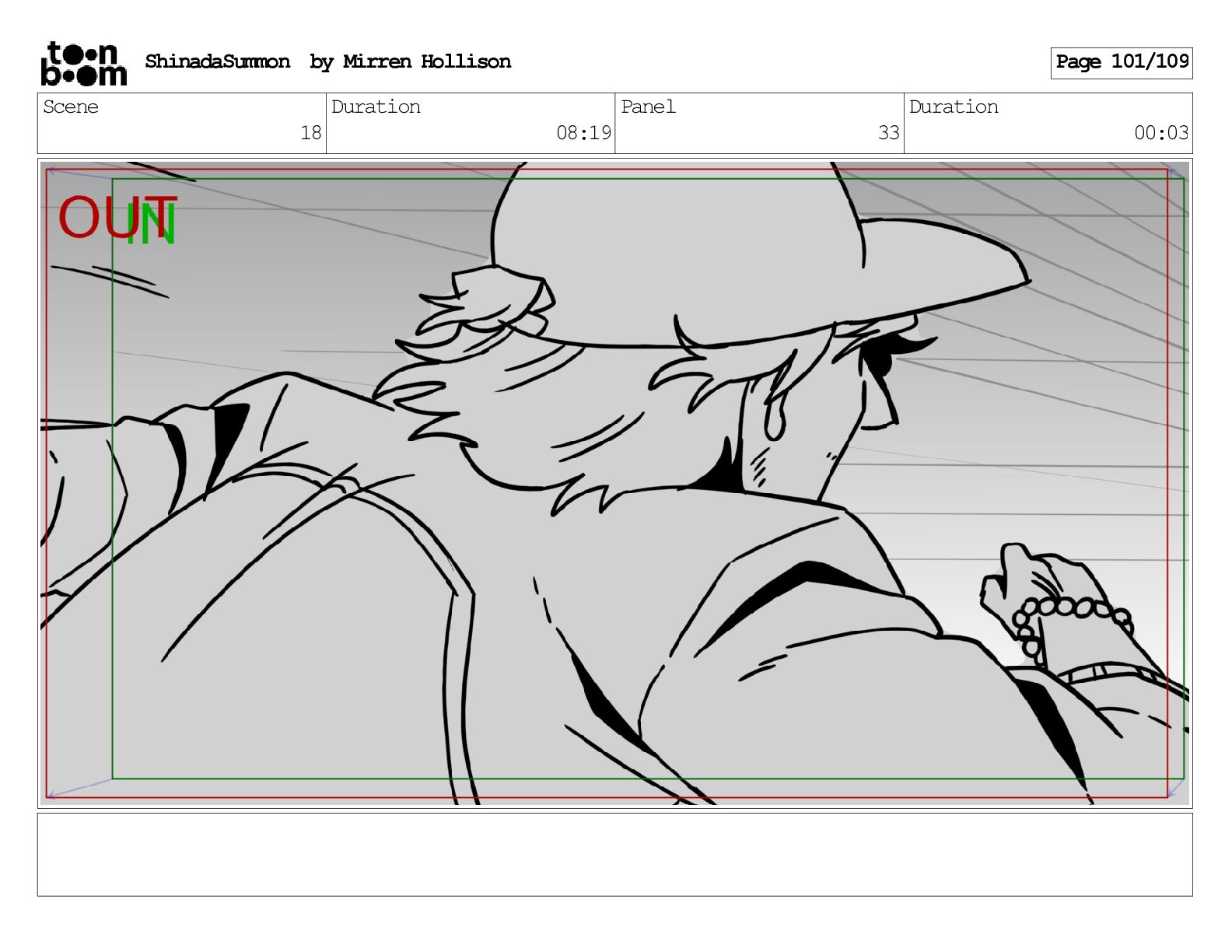
Task: Select the title text 'ShinadaSummon'
Action: coord(217,61)
